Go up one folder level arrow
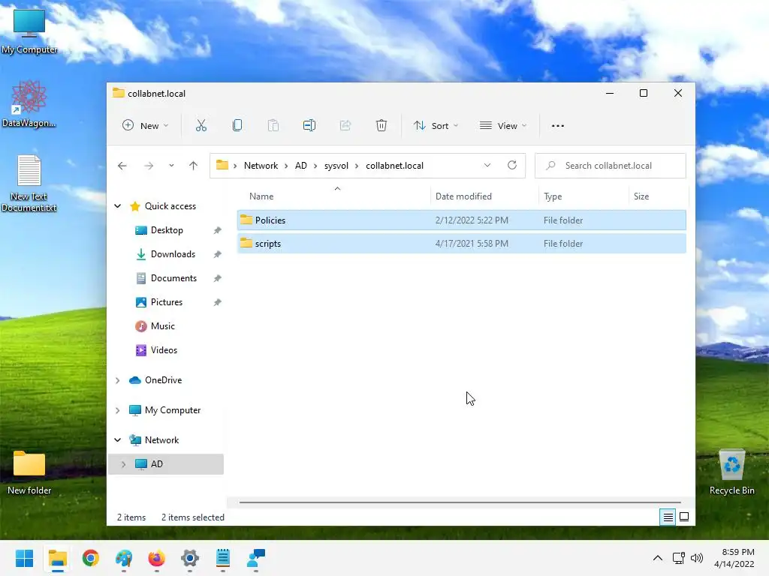Screen dimensions: 769x576 pos(193,166)
